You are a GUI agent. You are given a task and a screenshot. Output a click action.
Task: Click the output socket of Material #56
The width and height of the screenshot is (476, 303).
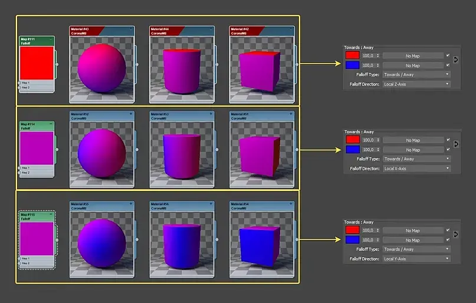click(x=216, y=239)
